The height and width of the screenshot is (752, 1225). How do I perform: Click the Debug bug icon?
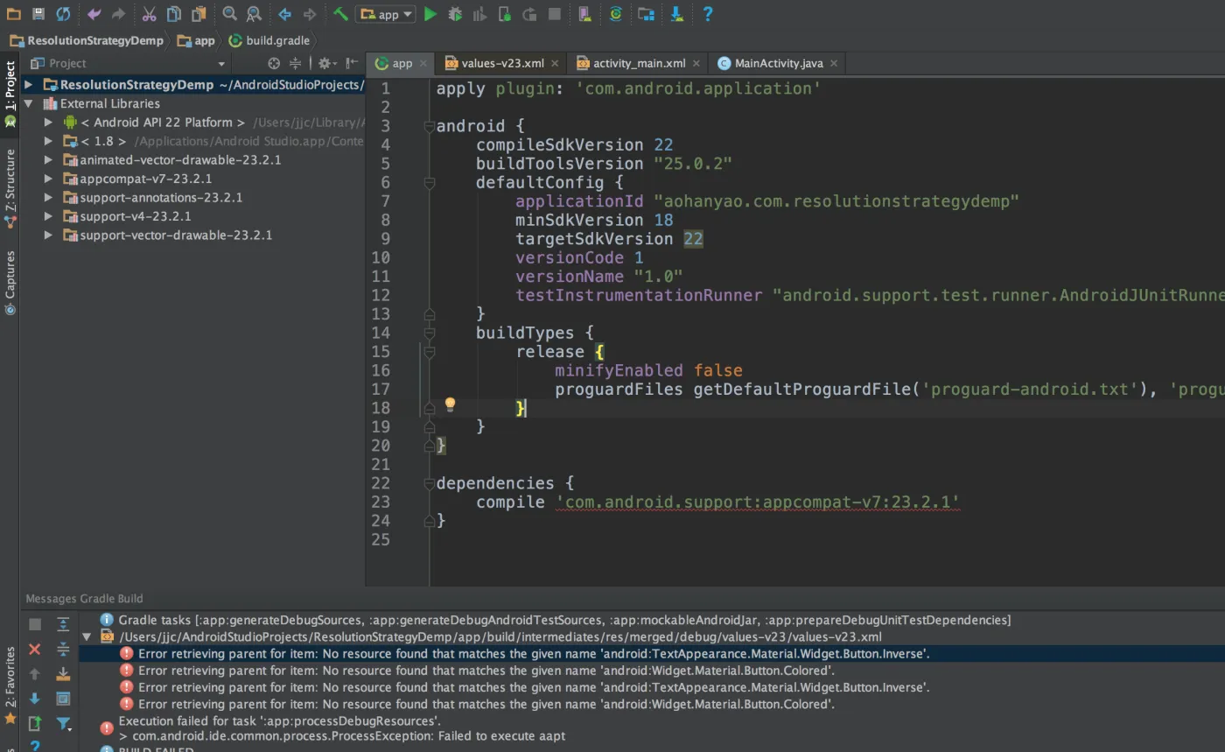pyautogui.click(x=454, y=14)
